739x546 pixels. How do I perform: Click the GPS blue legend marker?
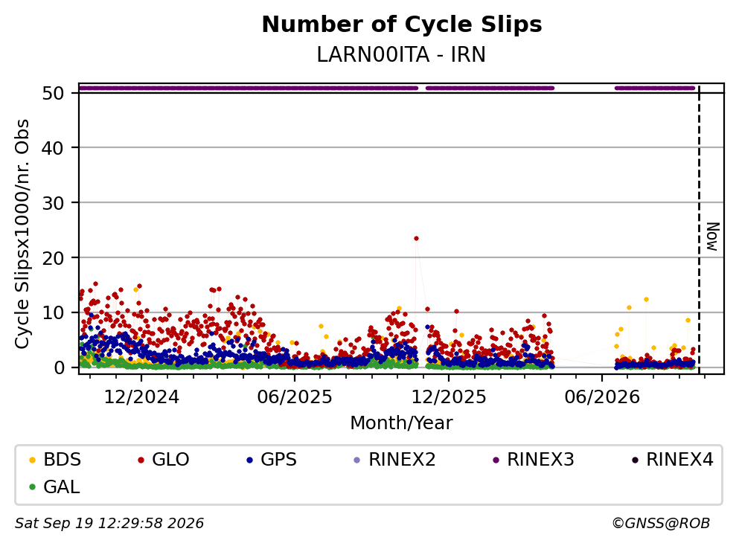[249, 460]
